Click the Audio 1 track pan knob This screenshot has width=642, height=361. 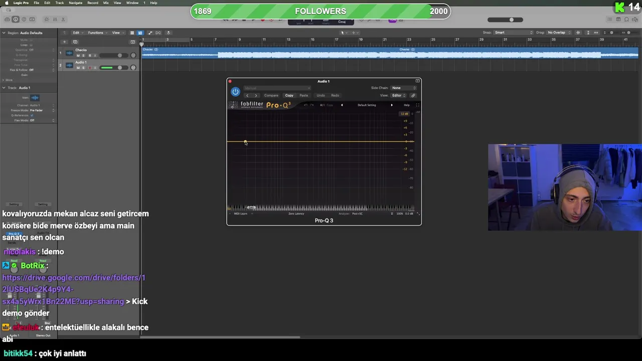pyautogui.click(x=133, y=68)
